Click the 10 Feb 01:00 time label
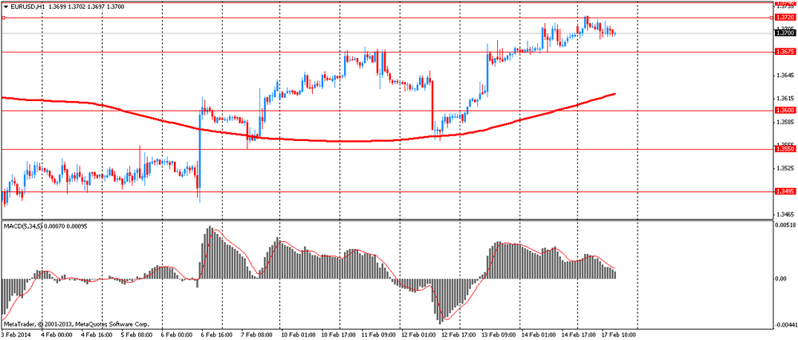The width and height of the screenshot is (798, 340). (297, 335)
